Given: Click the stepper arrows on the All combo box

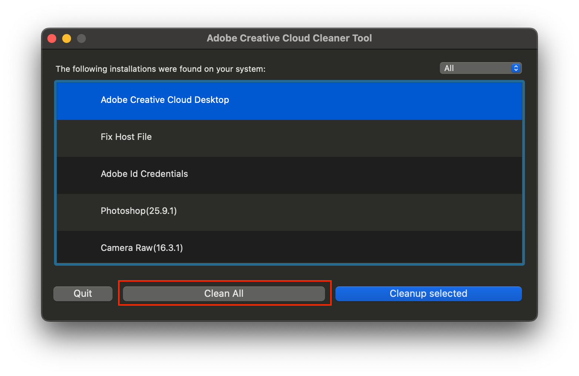Looking at the screenshot, I should coord(515,68).
